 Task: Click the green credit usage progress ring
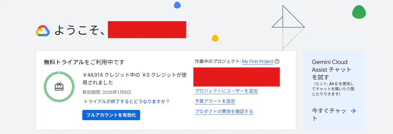click(x=59, y=87)
